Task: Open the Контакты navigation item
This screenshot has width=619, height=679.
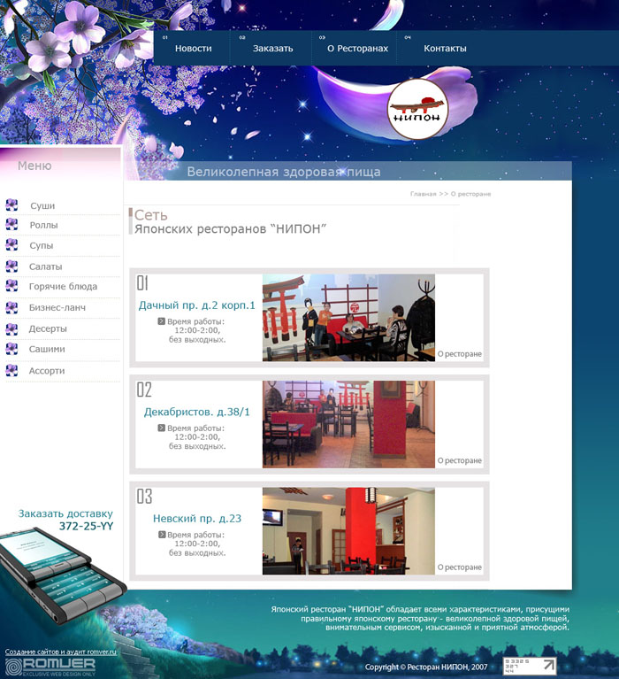Action: tap(445, 49)
